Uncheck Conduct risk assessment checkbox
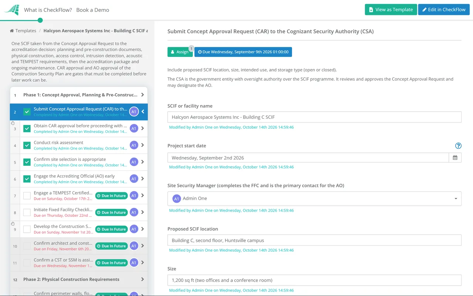Image resolution: width=473 pixels, height=296 pixels. coord(27,145)
